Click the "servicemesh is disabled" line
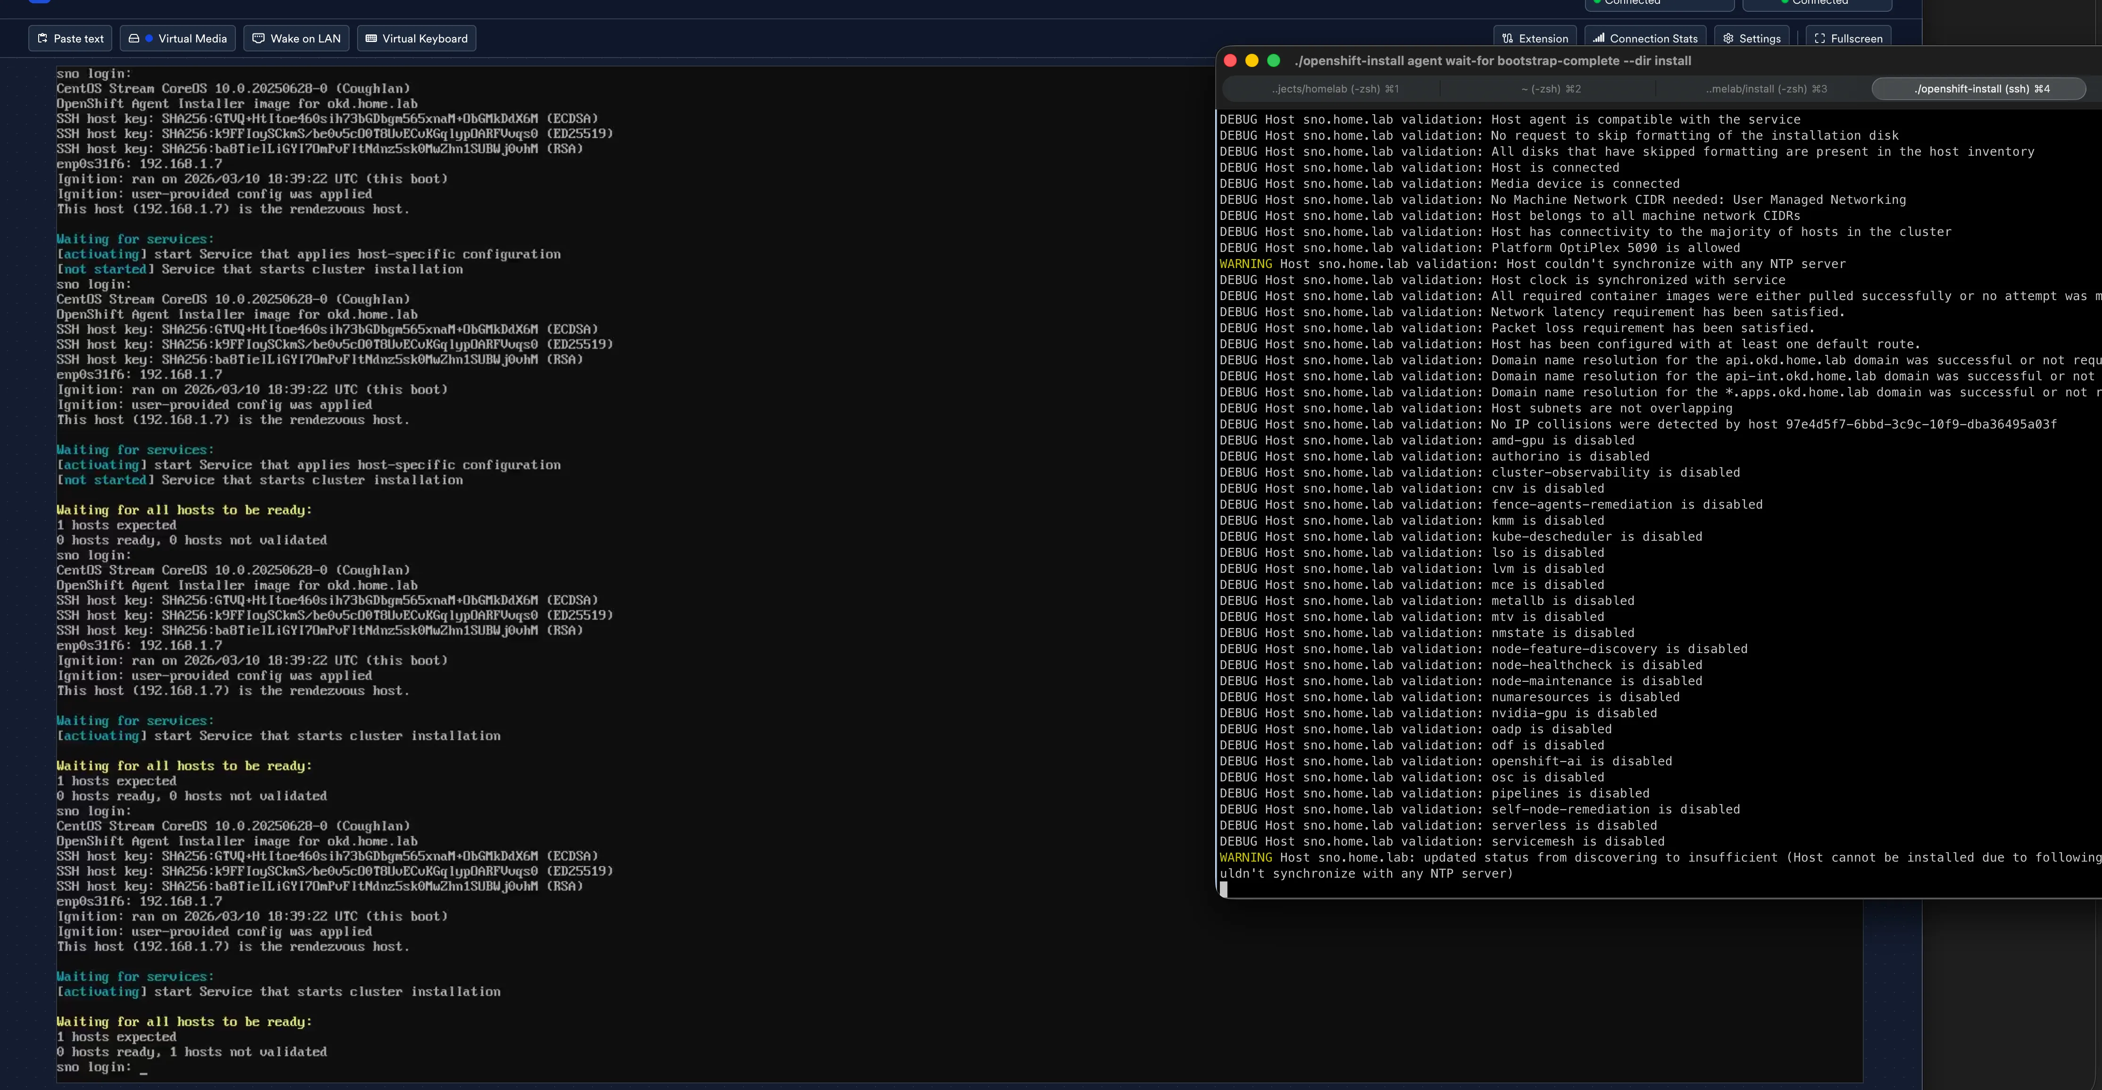Image resolution: width=2102 pixels, height=1090 pixels. (1443, 842)
